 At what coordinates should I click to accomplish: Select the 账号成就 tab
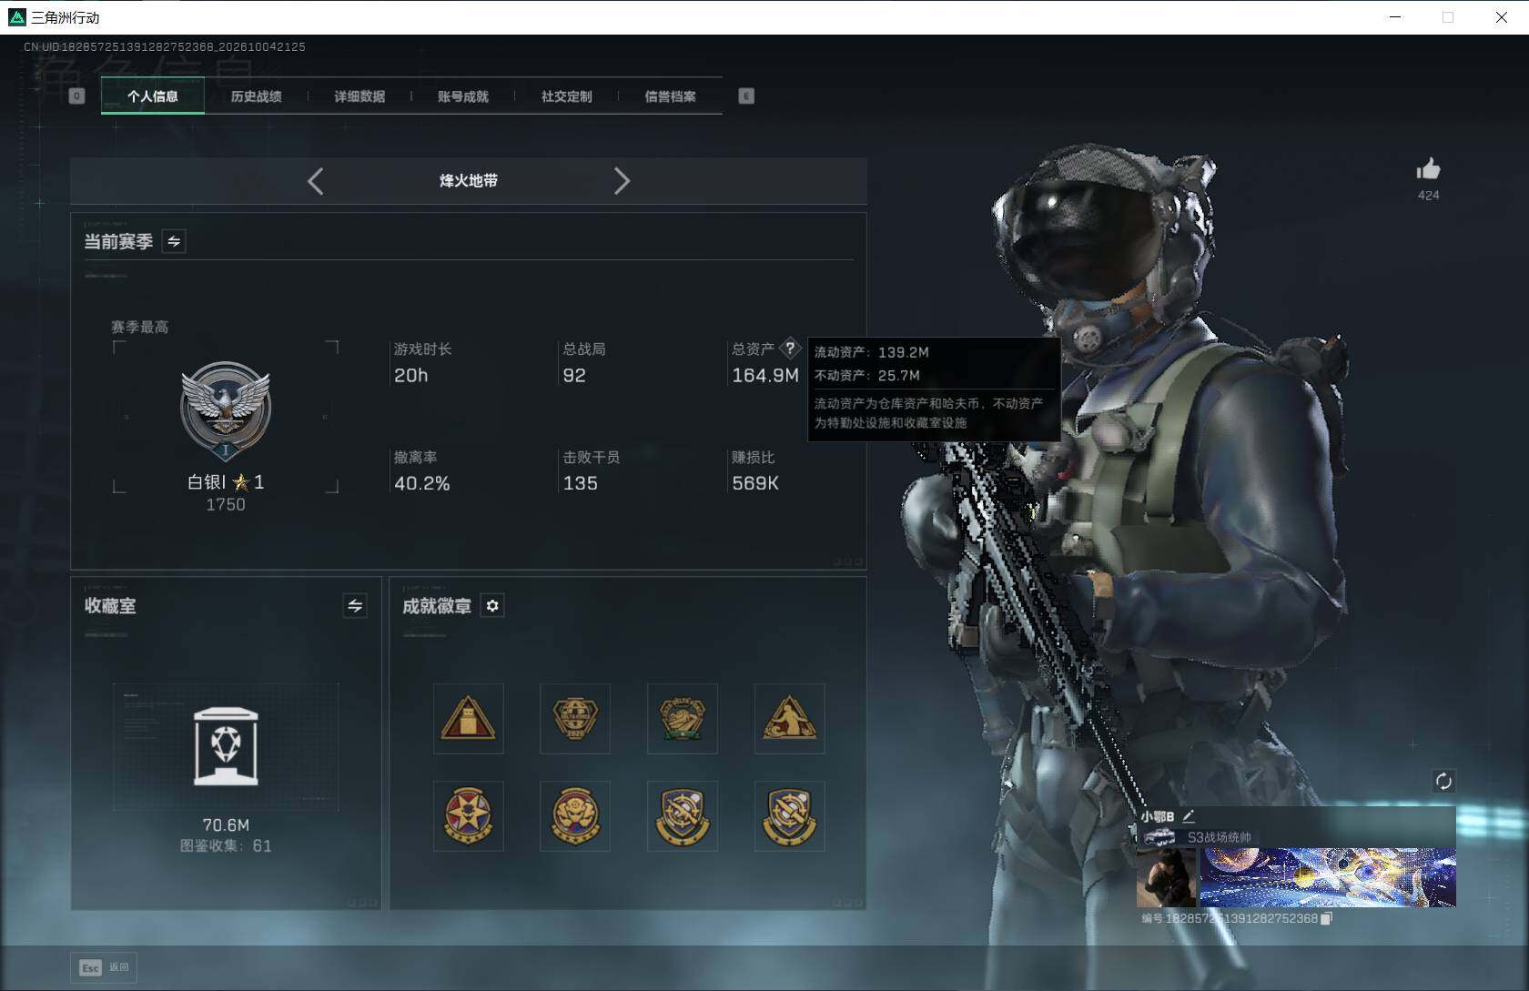[463, 96]
